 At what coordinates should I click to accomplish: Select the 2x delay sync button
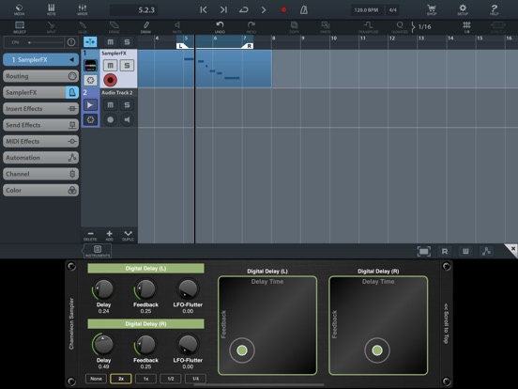click(121, 379)
